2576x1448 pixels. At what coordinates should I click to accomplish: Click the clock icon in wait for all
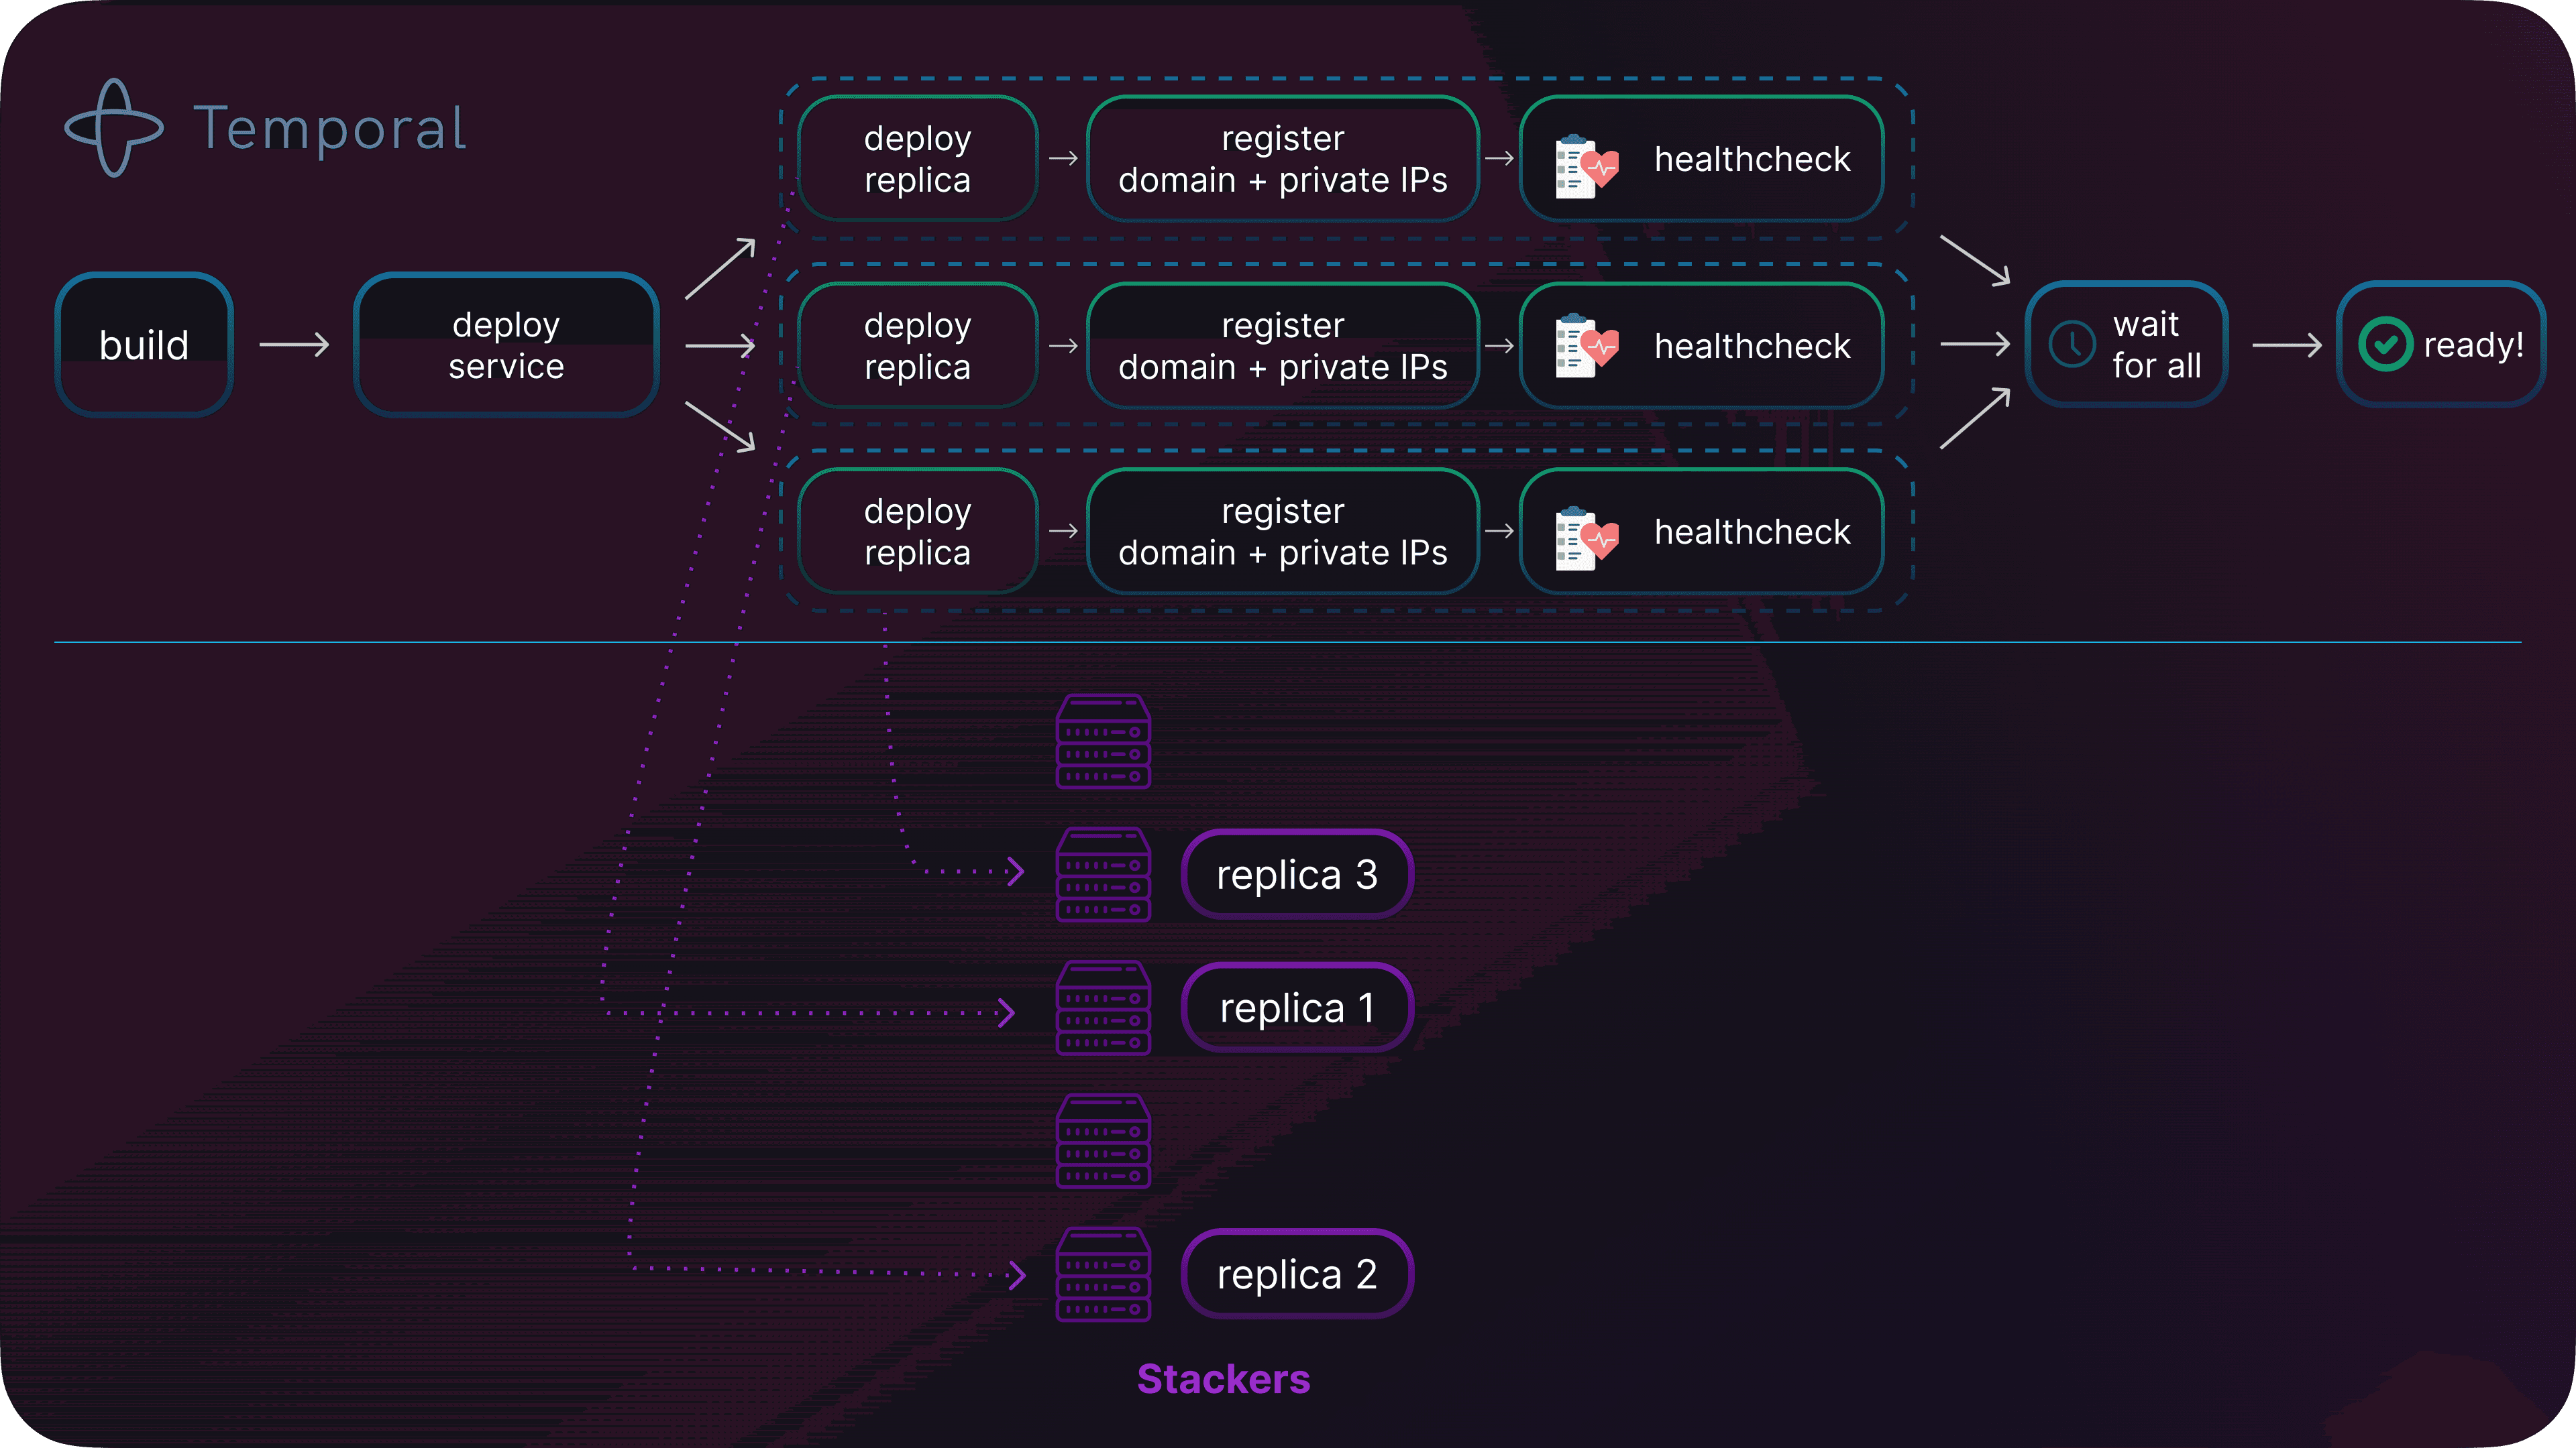click(2072, 345)
